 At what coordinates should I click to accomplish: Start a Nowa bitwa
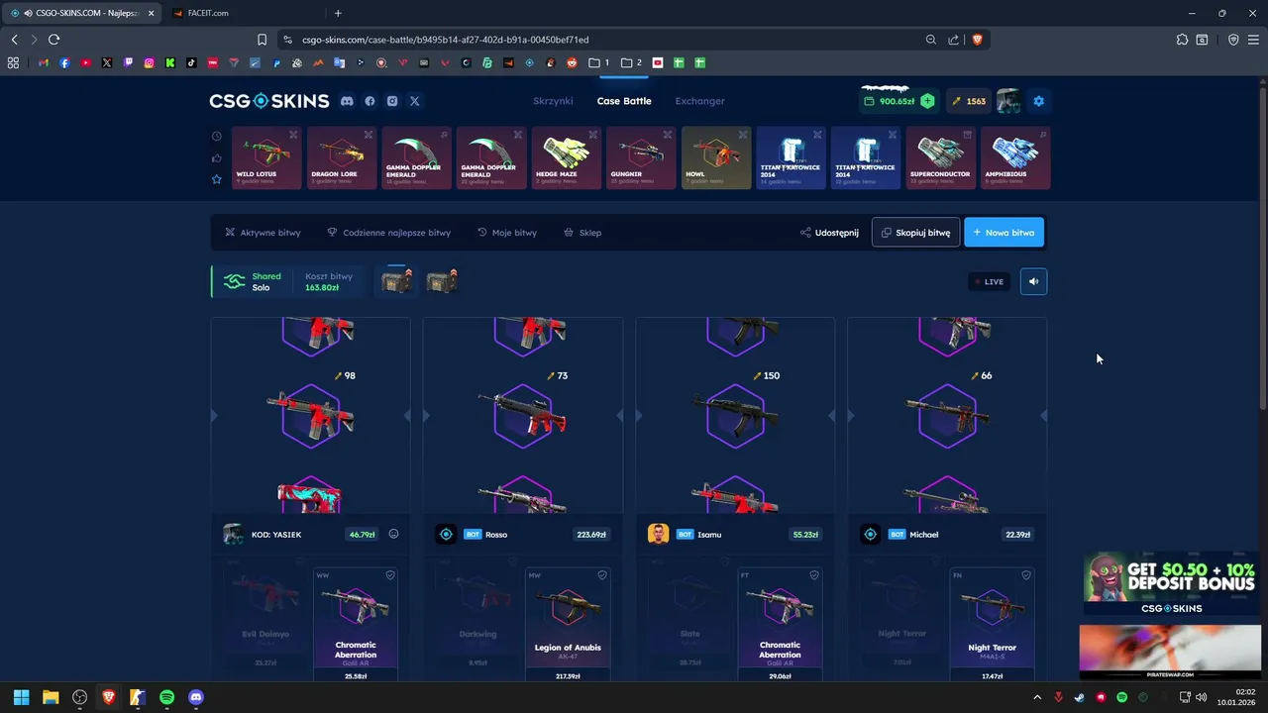tap(1004, 233)
